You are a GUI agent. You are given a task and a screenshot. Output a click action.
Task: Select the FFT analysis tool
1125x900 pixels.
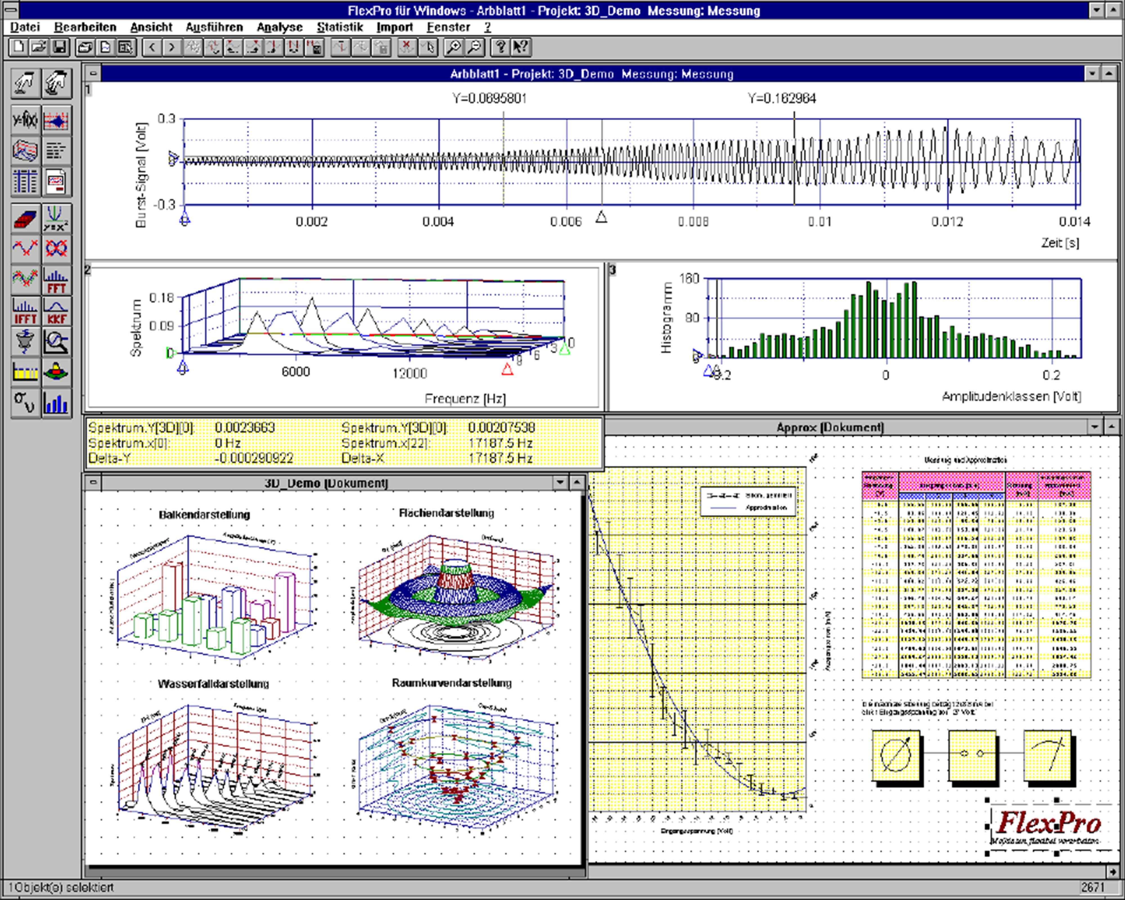point(56,281)
